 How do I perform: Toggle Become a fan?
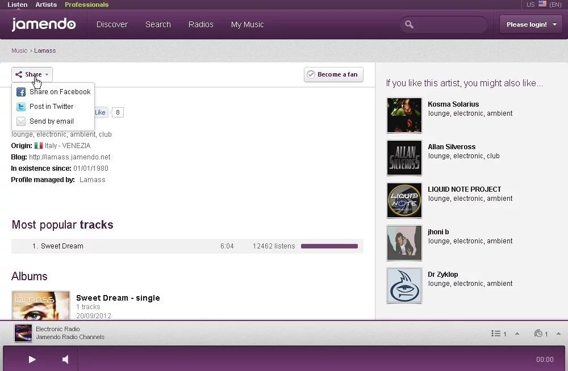pyautogui.click(x=333, y=74)
